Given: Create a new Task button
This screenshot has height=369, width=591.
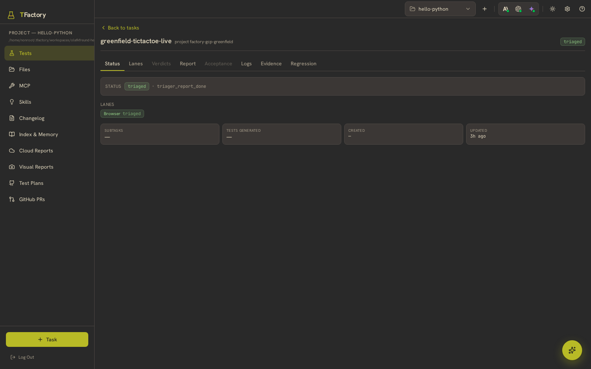Looking at the screenshot, I should point(47,339).
